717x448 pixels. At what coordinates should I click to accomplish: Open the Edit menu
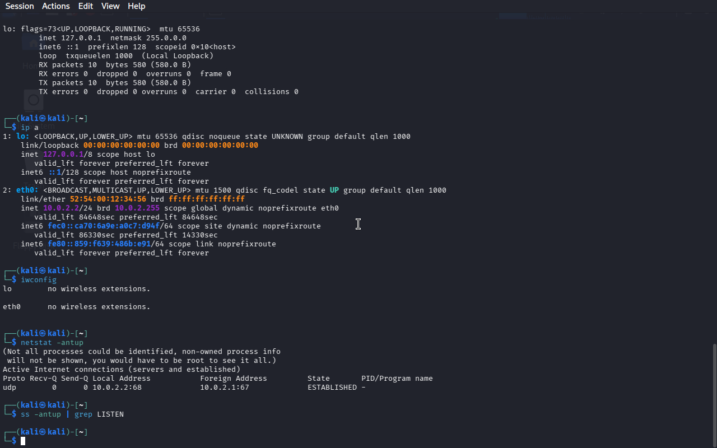point(86,6)
